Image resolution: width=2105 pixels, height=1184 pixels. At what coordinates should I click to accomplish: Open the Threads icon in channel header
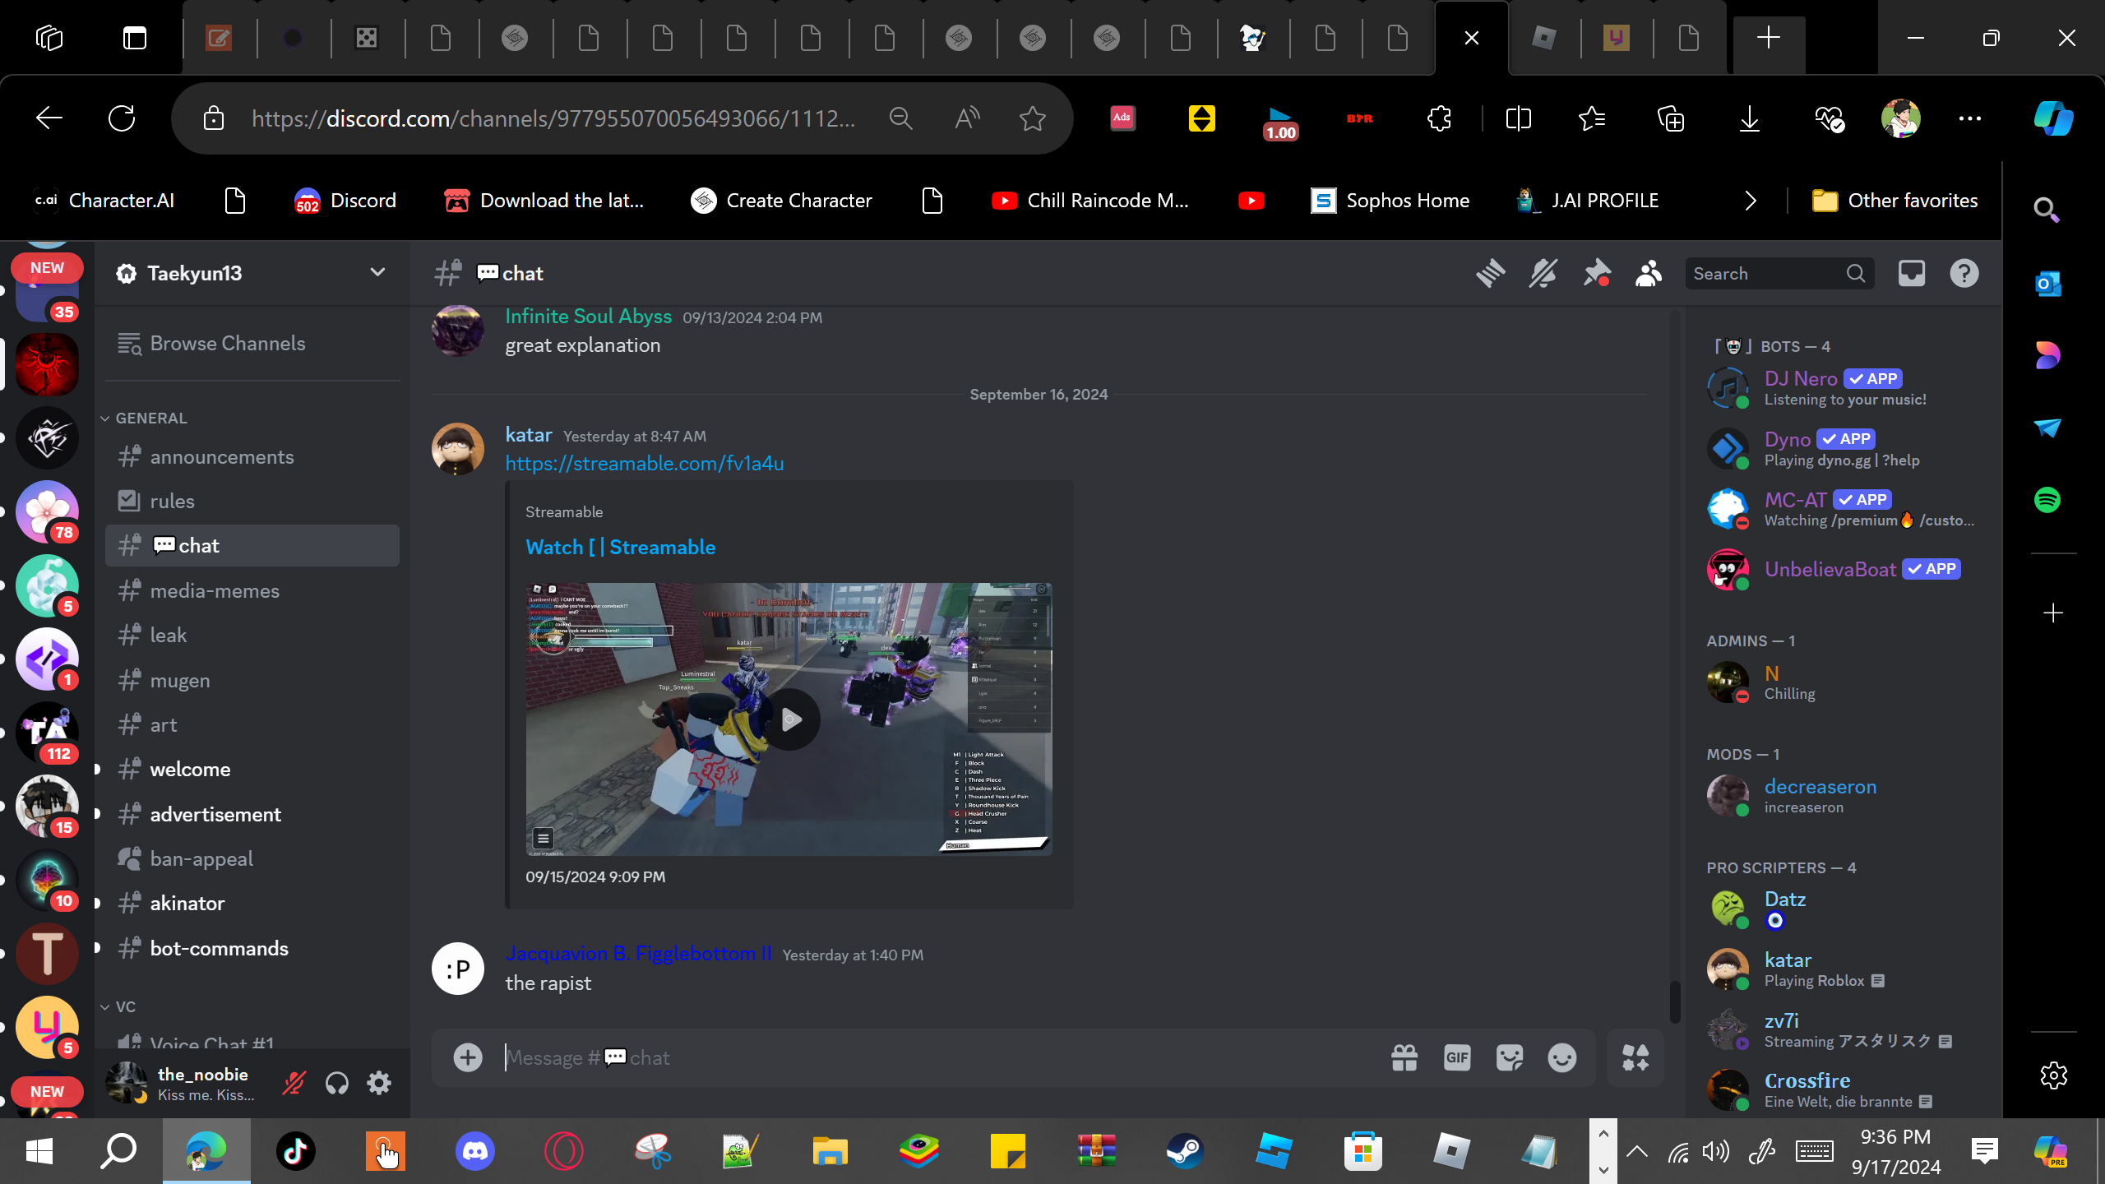click(x=1490, y=274)
